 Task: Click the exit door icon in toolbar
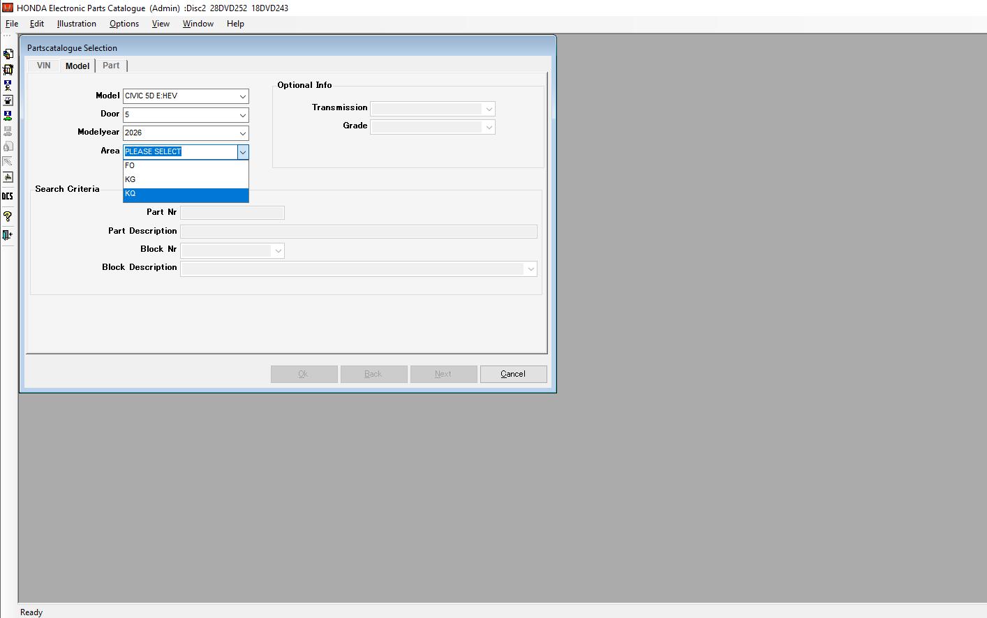tap(8, 235)
